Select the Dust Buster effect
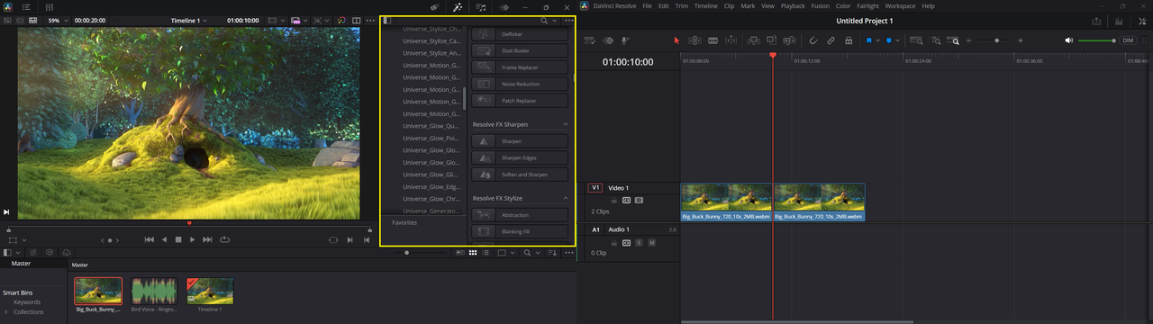Screen dimensions: 1153x324 (x=520, y=50)
